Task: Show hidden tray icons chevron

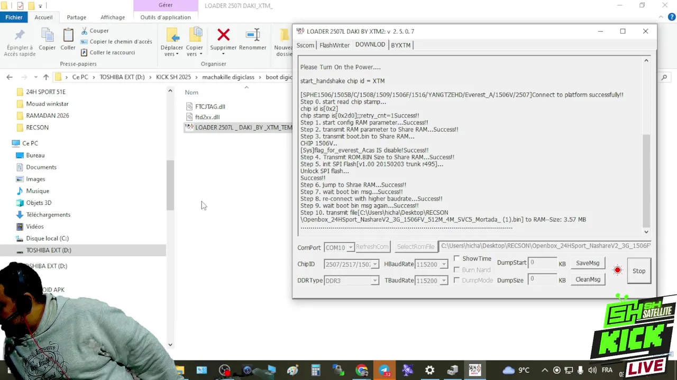Action: 545,370
